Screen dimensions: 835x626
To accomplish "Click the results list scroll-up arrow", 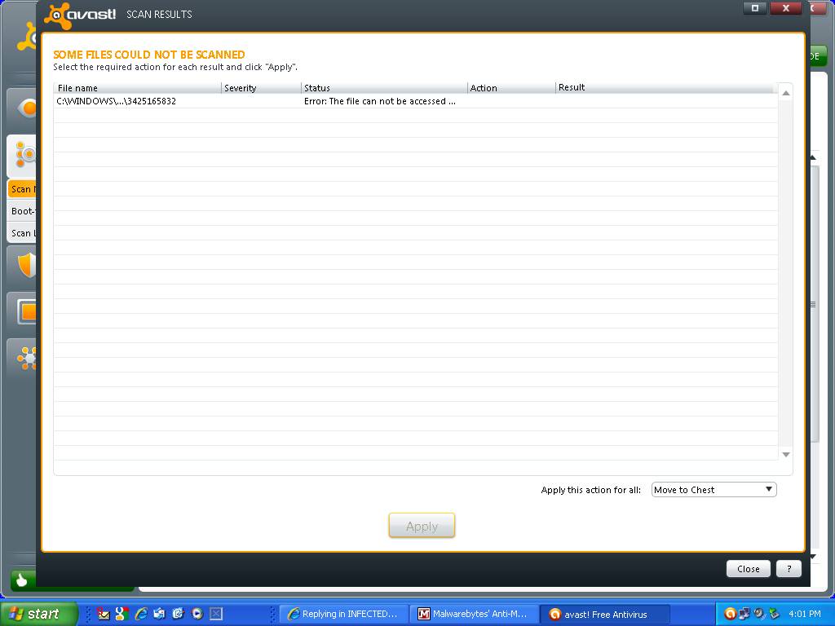I will click(x=785, y=94).
